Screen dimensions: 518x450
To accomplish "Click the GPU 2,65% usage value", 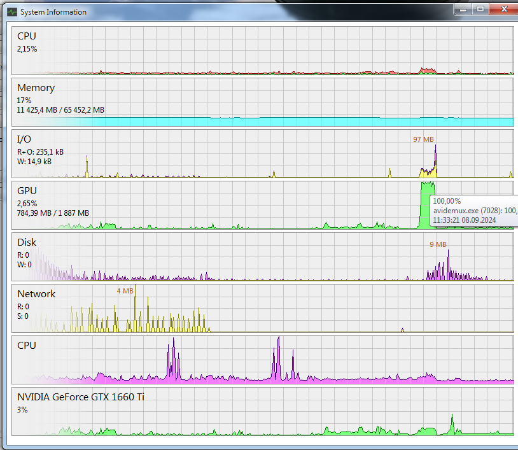I will pos(27,204).
